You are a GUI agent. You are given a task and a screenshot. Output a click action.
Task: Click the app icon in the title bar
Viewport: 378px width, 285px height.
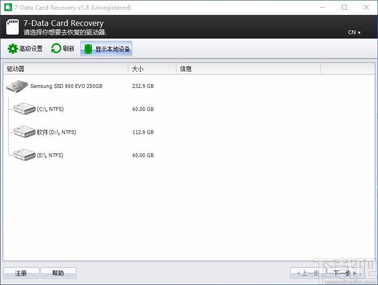coord(8,7)
